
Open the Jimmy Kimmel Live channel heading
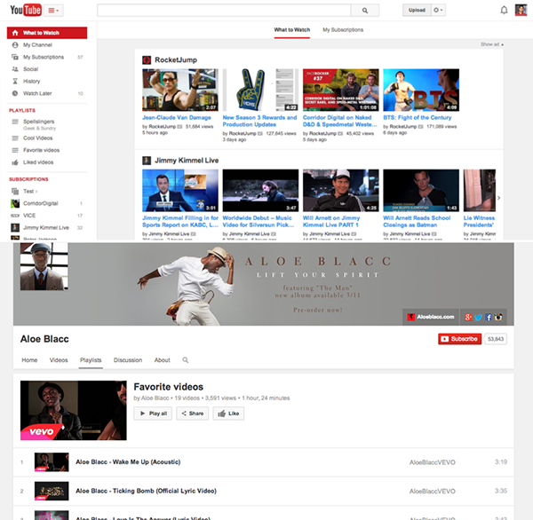point(187,161)
